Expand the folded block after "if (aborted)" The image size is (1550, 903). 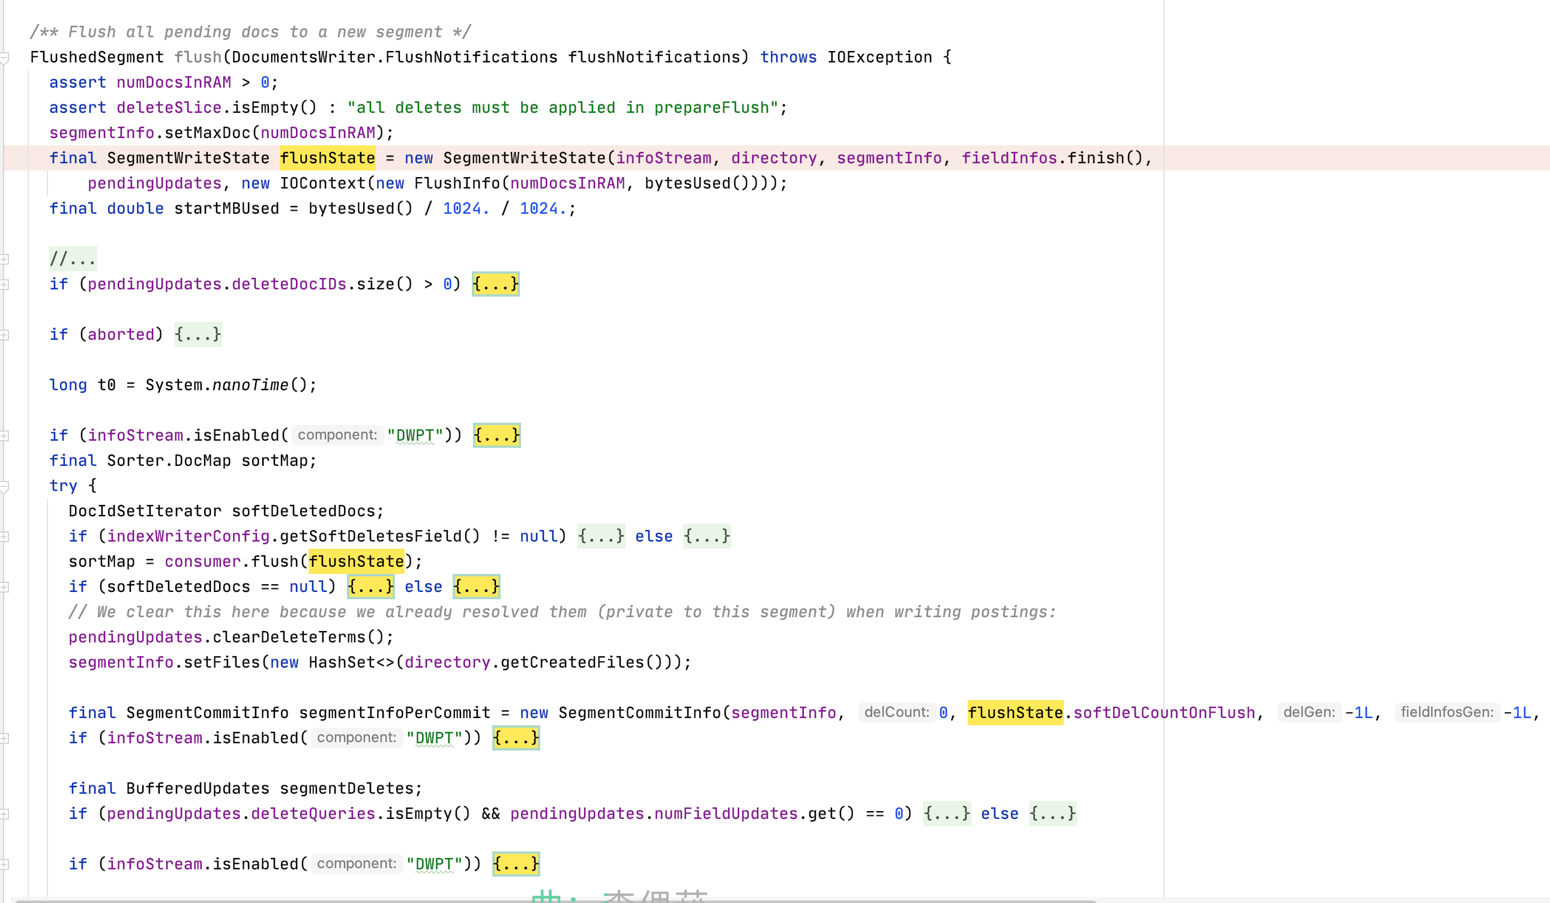198,334
